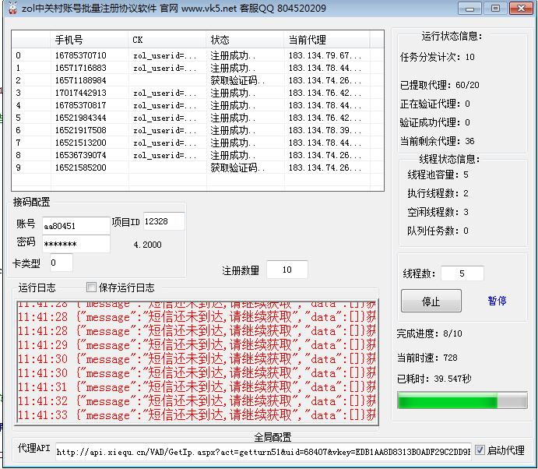Click the log line at 11:41:29
538x469 pixels.
[197, 345]
